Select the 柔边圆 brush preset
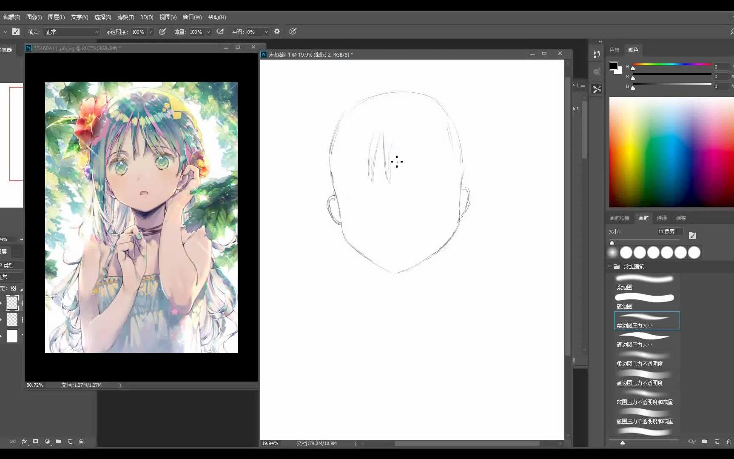The width and height of the screenshot is (734, 459). (647, 283)
